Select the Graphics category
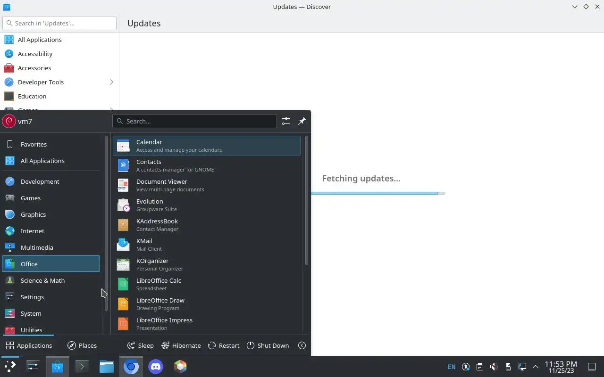Viewport: 604px width, 377px height. [51, 214]
